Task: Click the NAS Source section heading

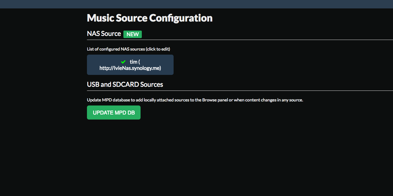Action: click(x=104, y=34)
